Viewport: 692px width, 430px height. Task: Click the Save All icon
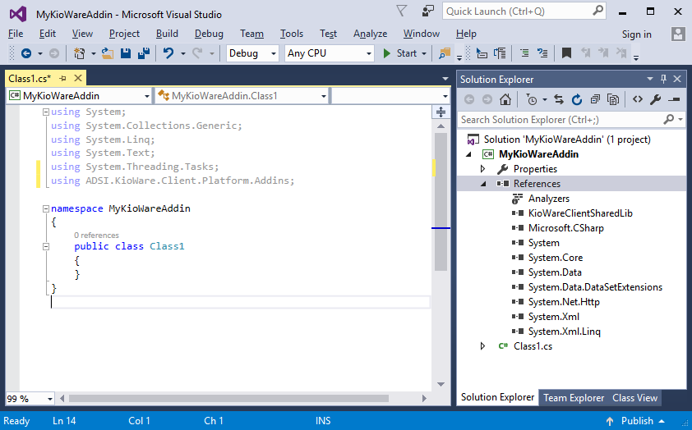click(x=144, y=53)
